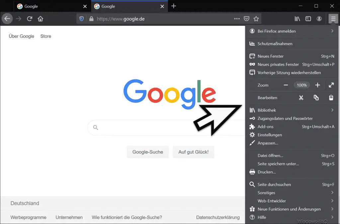Screen dimensions: 340x224
Task: Close the second Google tab
Action: pos(162,7)
